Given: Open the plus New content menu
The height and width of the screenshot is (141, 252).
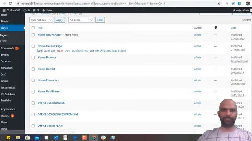Looking at the screenshot, I should [x=47, y=10].
